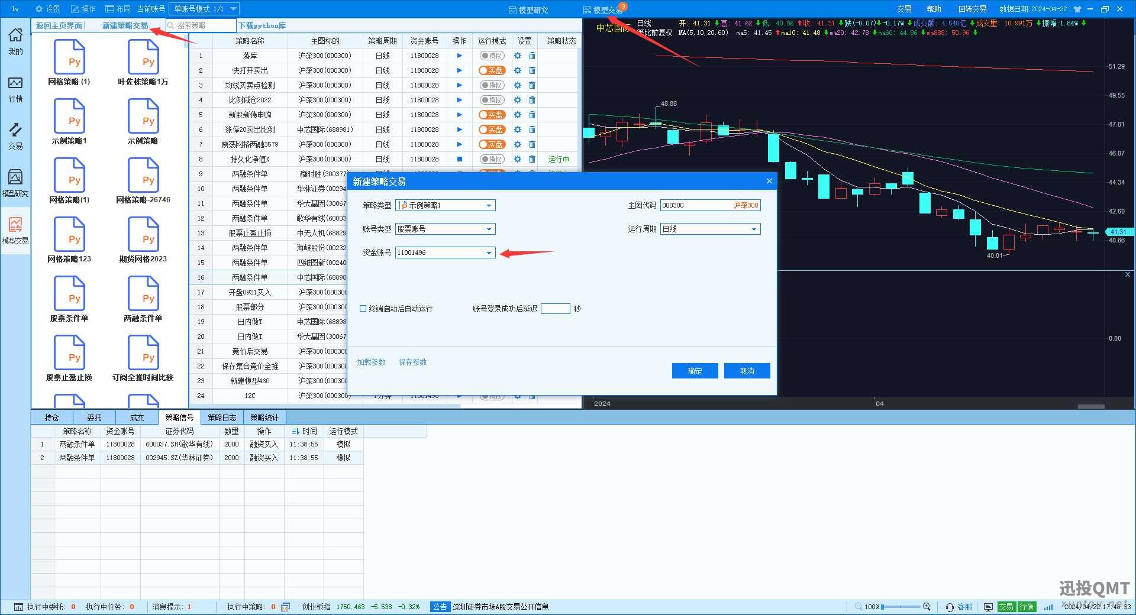Screen dimensions: 1136x615
Task: Toggle 新股新债申购 实盘 mode switch
Action: (x=492, y=115)
